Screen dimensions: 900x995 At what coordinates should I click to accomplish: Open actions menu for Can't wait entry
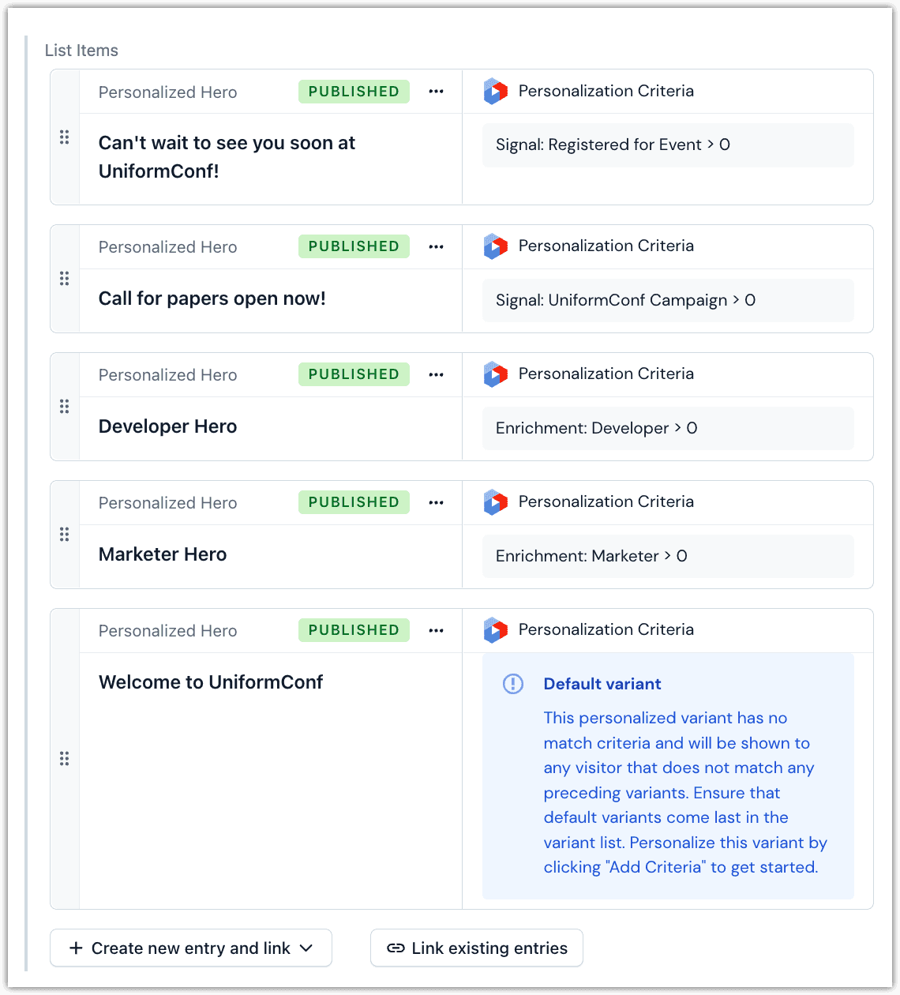tap(436, 92)
